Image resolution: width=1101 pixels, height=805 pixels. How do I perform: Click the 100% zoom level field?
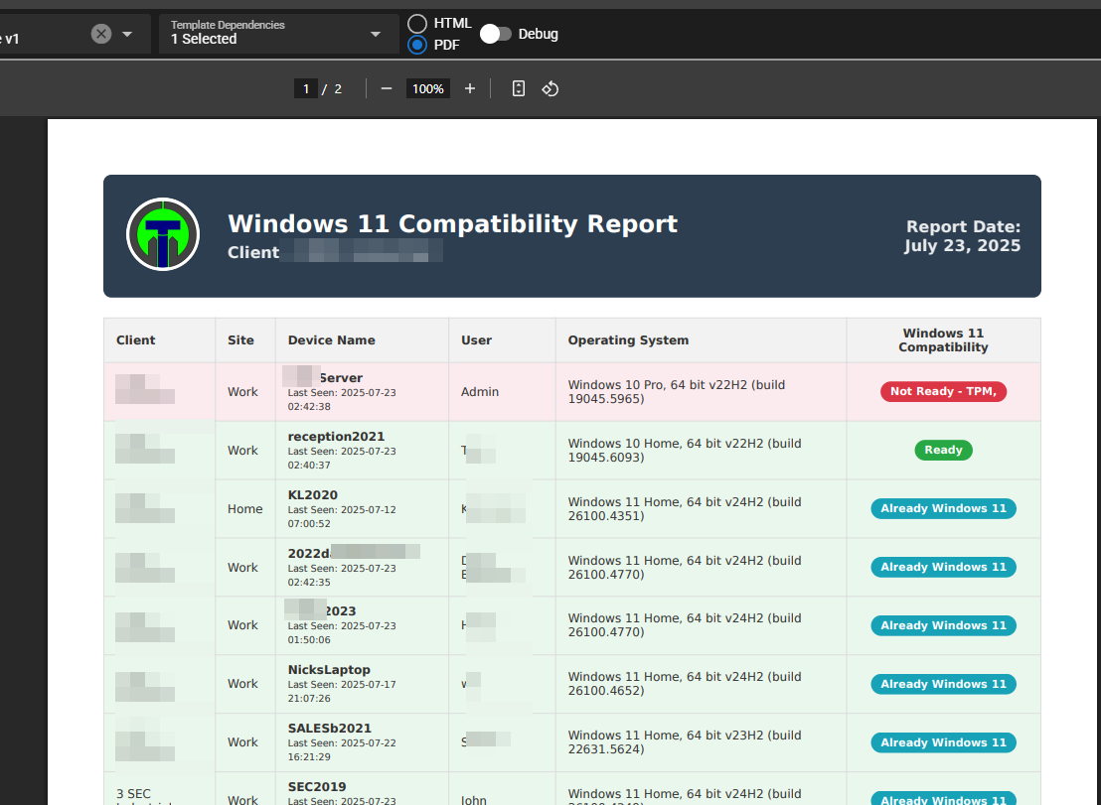click(x=427, y=89)
